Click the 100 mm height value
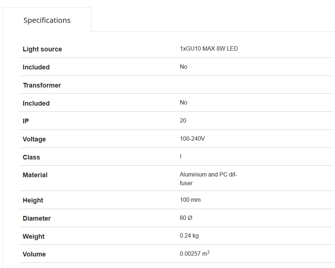 (190, 200)
